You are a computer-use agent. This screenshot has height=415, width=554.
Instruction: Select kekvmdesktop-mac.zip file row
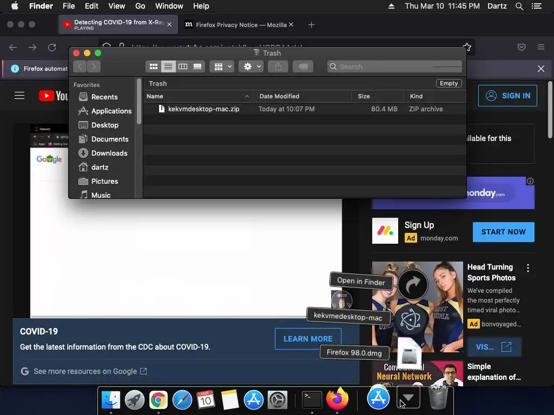tap(305, 109)
